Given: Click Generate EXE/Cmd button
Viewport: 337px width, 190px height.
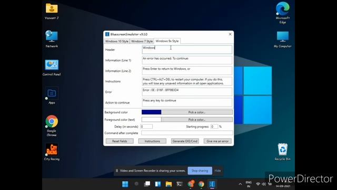Looking at the screenshot, I should 185,141.
